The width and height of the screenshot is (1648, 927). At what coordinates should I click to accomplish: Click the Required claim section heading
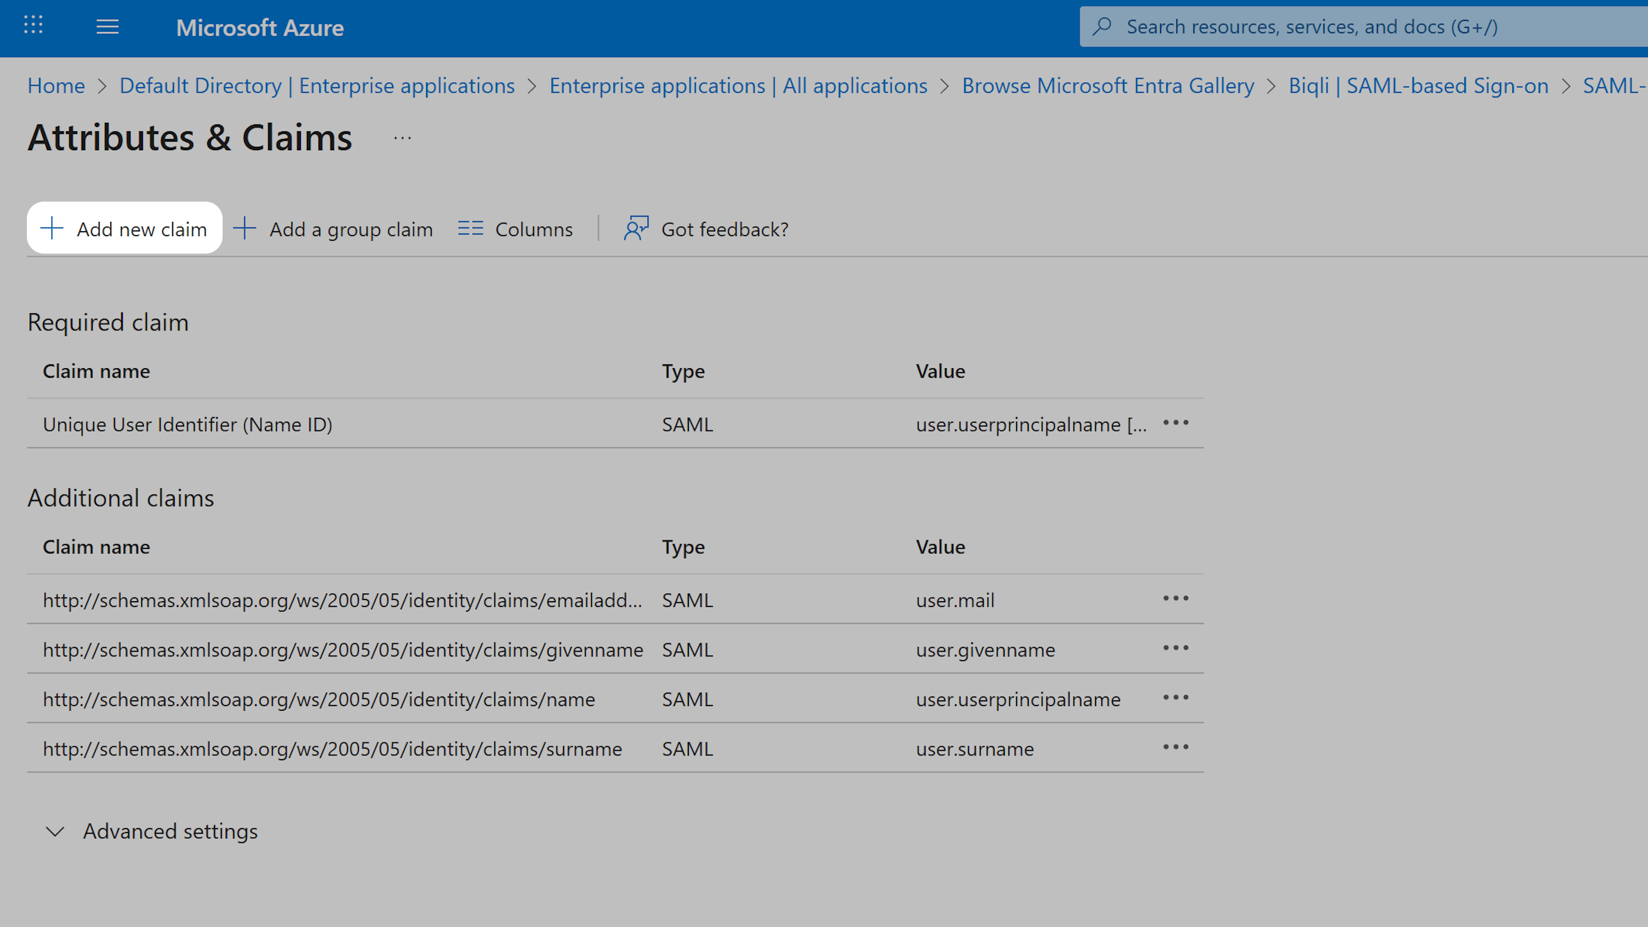click(x=108, y=322)
